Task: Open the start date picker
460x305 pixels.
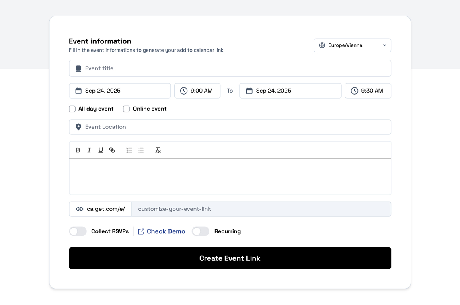Action: (x=120, y=91)
